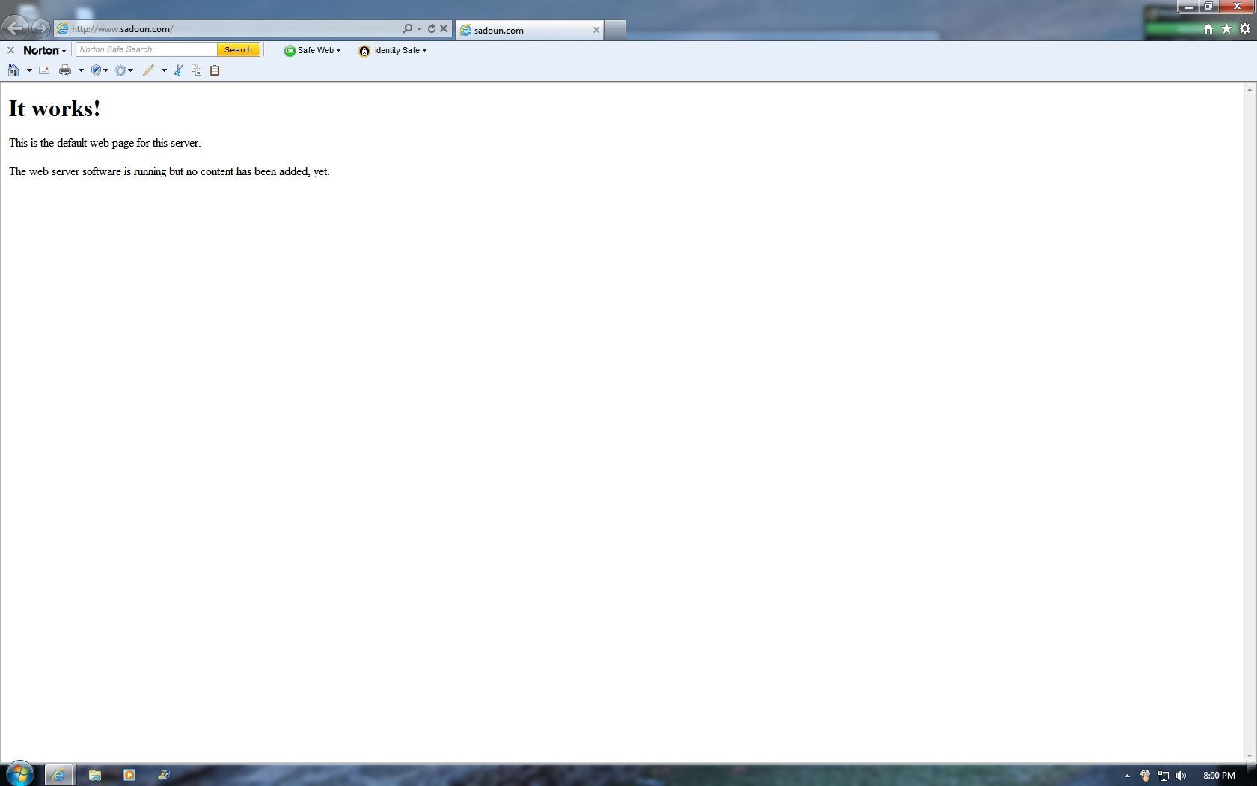This screenshot has width=1257, height=786.
Task: Open the Tools gear icon at top right
Action: coord(1245,28)
